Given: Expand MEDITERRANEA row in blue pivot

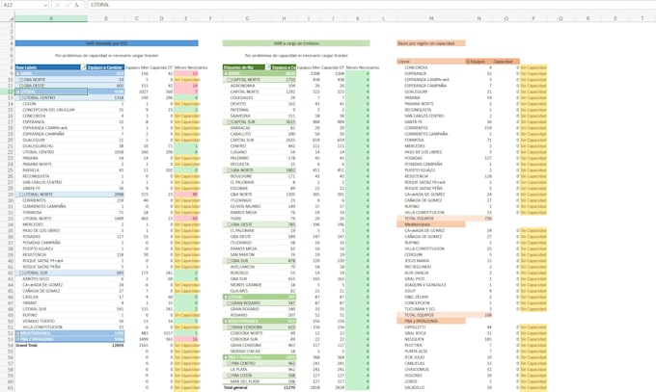Looking at the screenshot, I should [x=17, y=333].
